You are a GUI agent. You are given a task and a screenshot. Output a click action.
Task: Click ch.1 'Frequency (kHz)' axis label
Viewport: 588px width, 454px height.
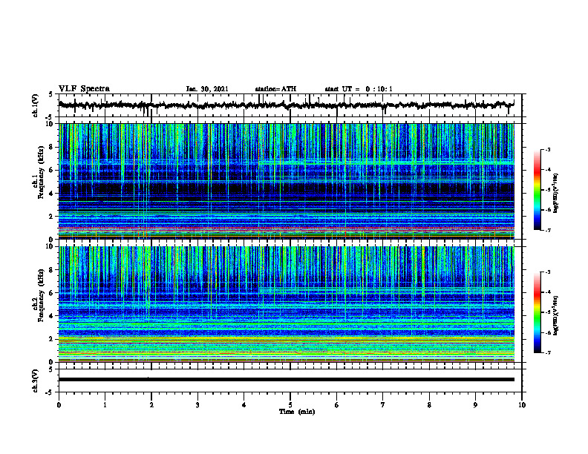42,172
